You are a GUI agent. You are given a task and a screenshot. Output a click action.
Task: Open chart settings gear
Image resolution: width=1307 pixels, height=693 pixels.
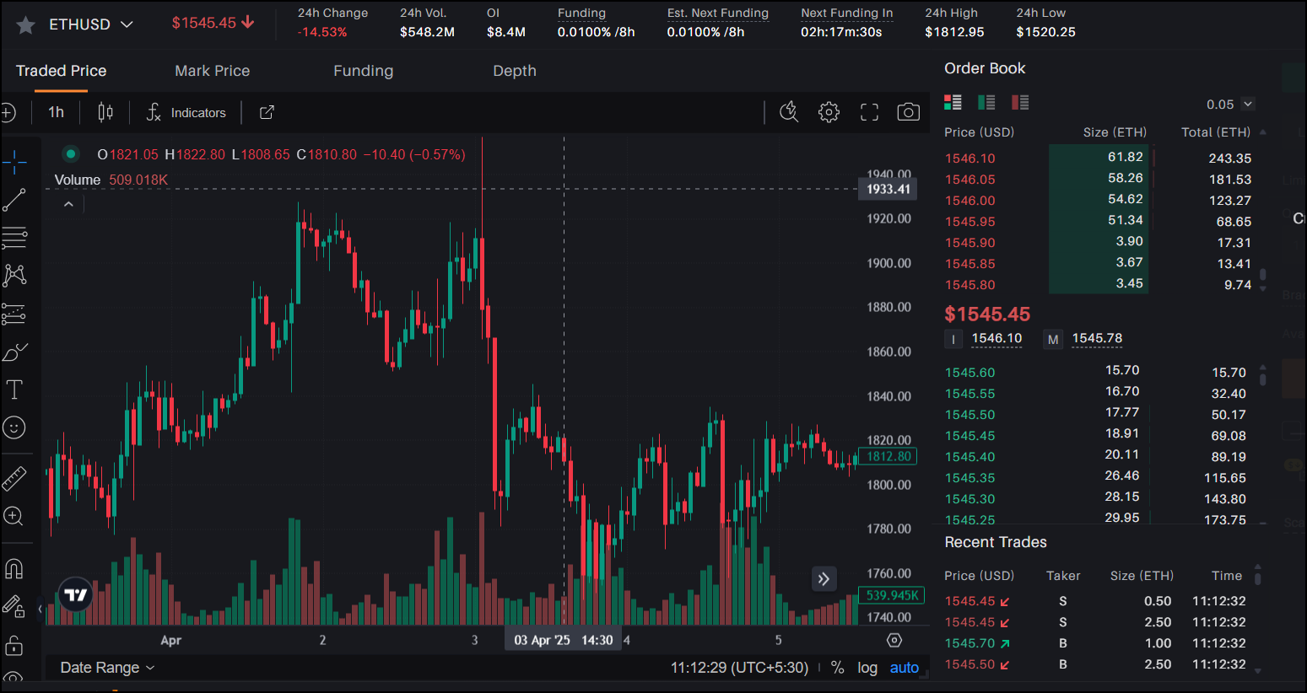tap(829, 111)
